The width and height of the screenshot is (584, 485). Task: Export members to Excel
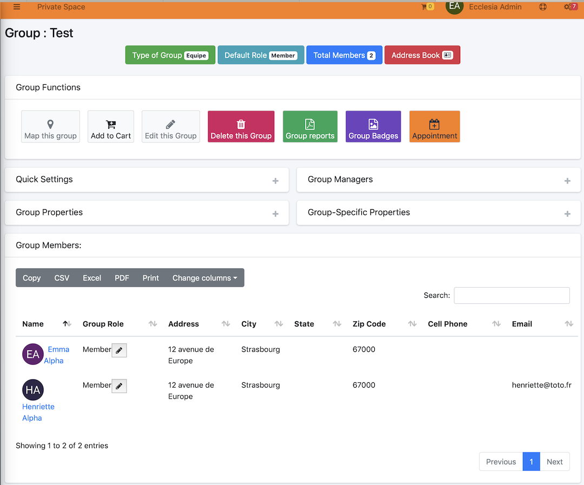92,278
